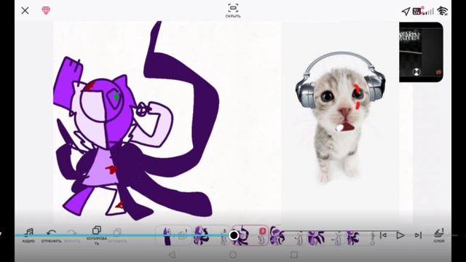Open the АУДИО audio tool

tap(28, 235)
